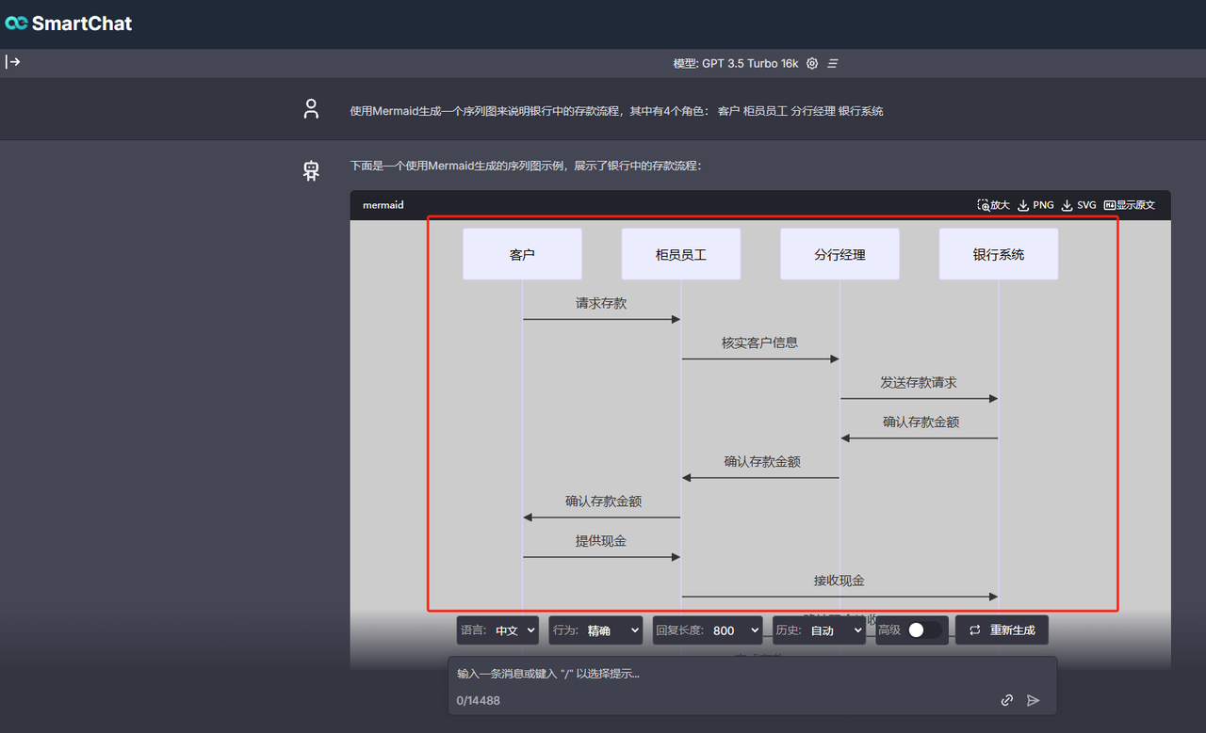1206x733 pixels.
Task: Download diagram as PNG
Action: coord(1035,205)
